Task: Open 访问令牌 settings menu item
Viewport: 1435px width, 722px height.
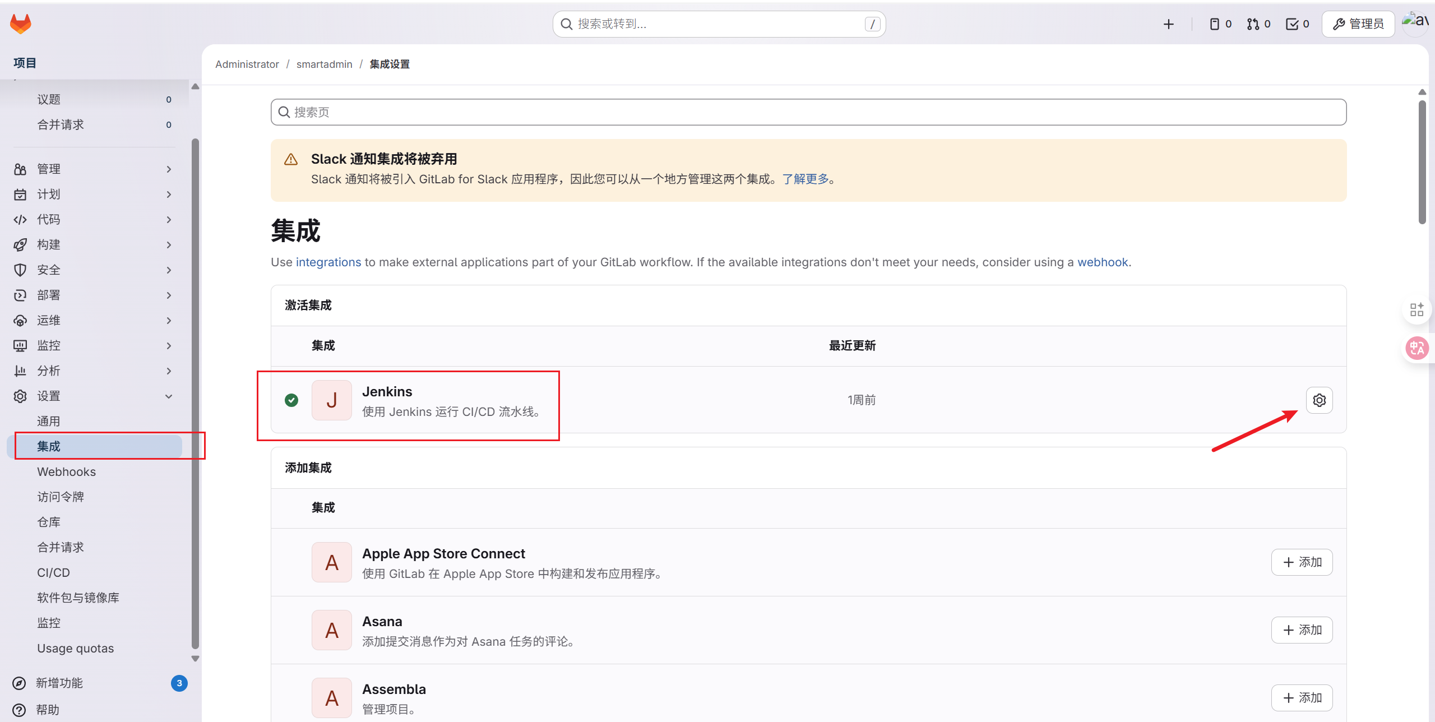Action: pos(61,497)
